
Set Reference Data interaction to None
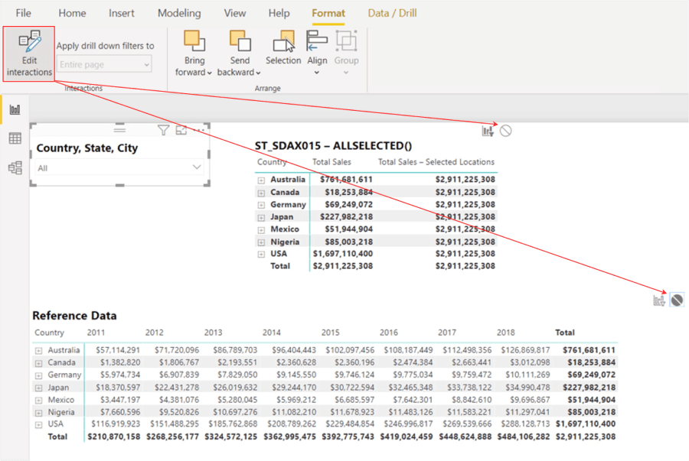coord(677,300)
